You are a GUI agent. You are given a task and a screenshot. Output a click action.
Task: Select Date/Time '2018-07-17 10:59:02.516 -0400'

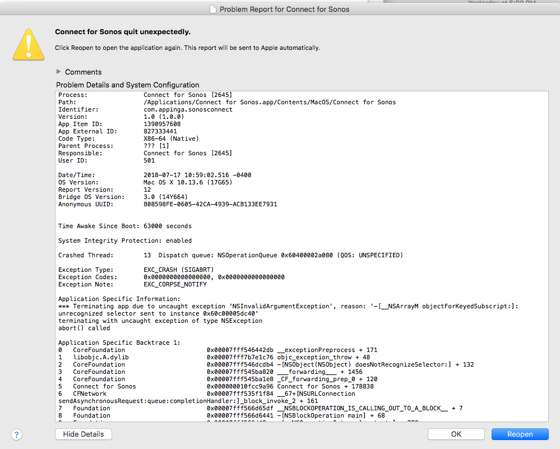pyautogui.click(x=197, y=175)
